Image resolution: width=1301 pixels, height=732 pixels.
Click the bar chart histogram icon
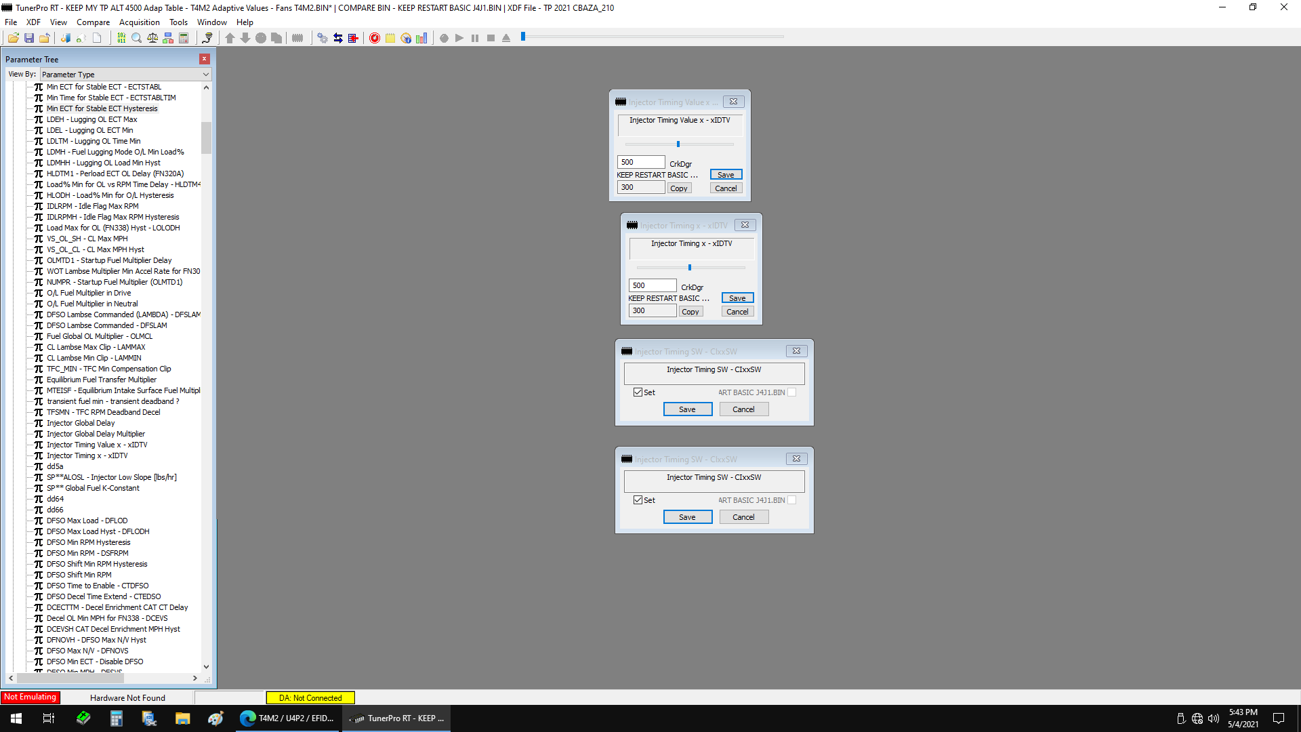[x=421, y=38]
